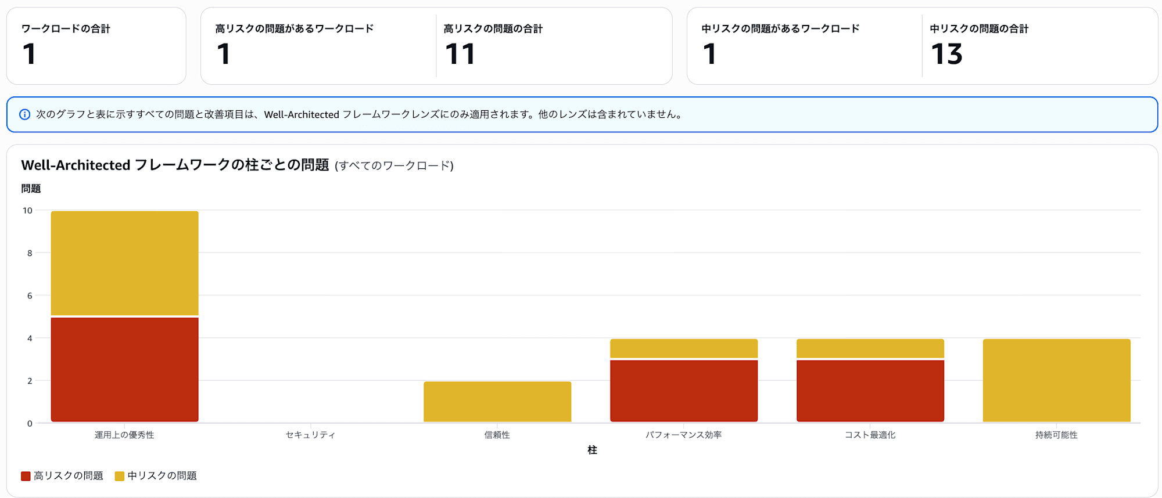Click the 持続可能性 axis label
1162x498 pixels.
tap(1057, 435)
